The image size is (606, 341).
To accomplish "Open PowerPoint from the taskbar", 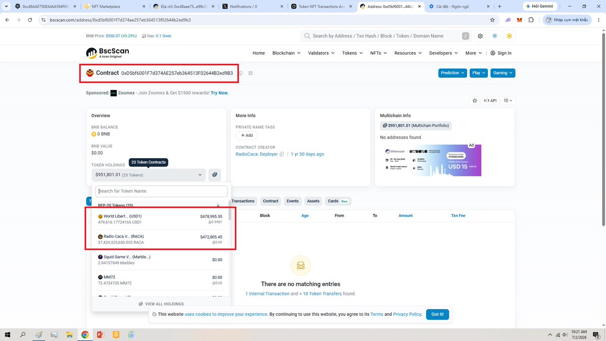I will (100, 334).
